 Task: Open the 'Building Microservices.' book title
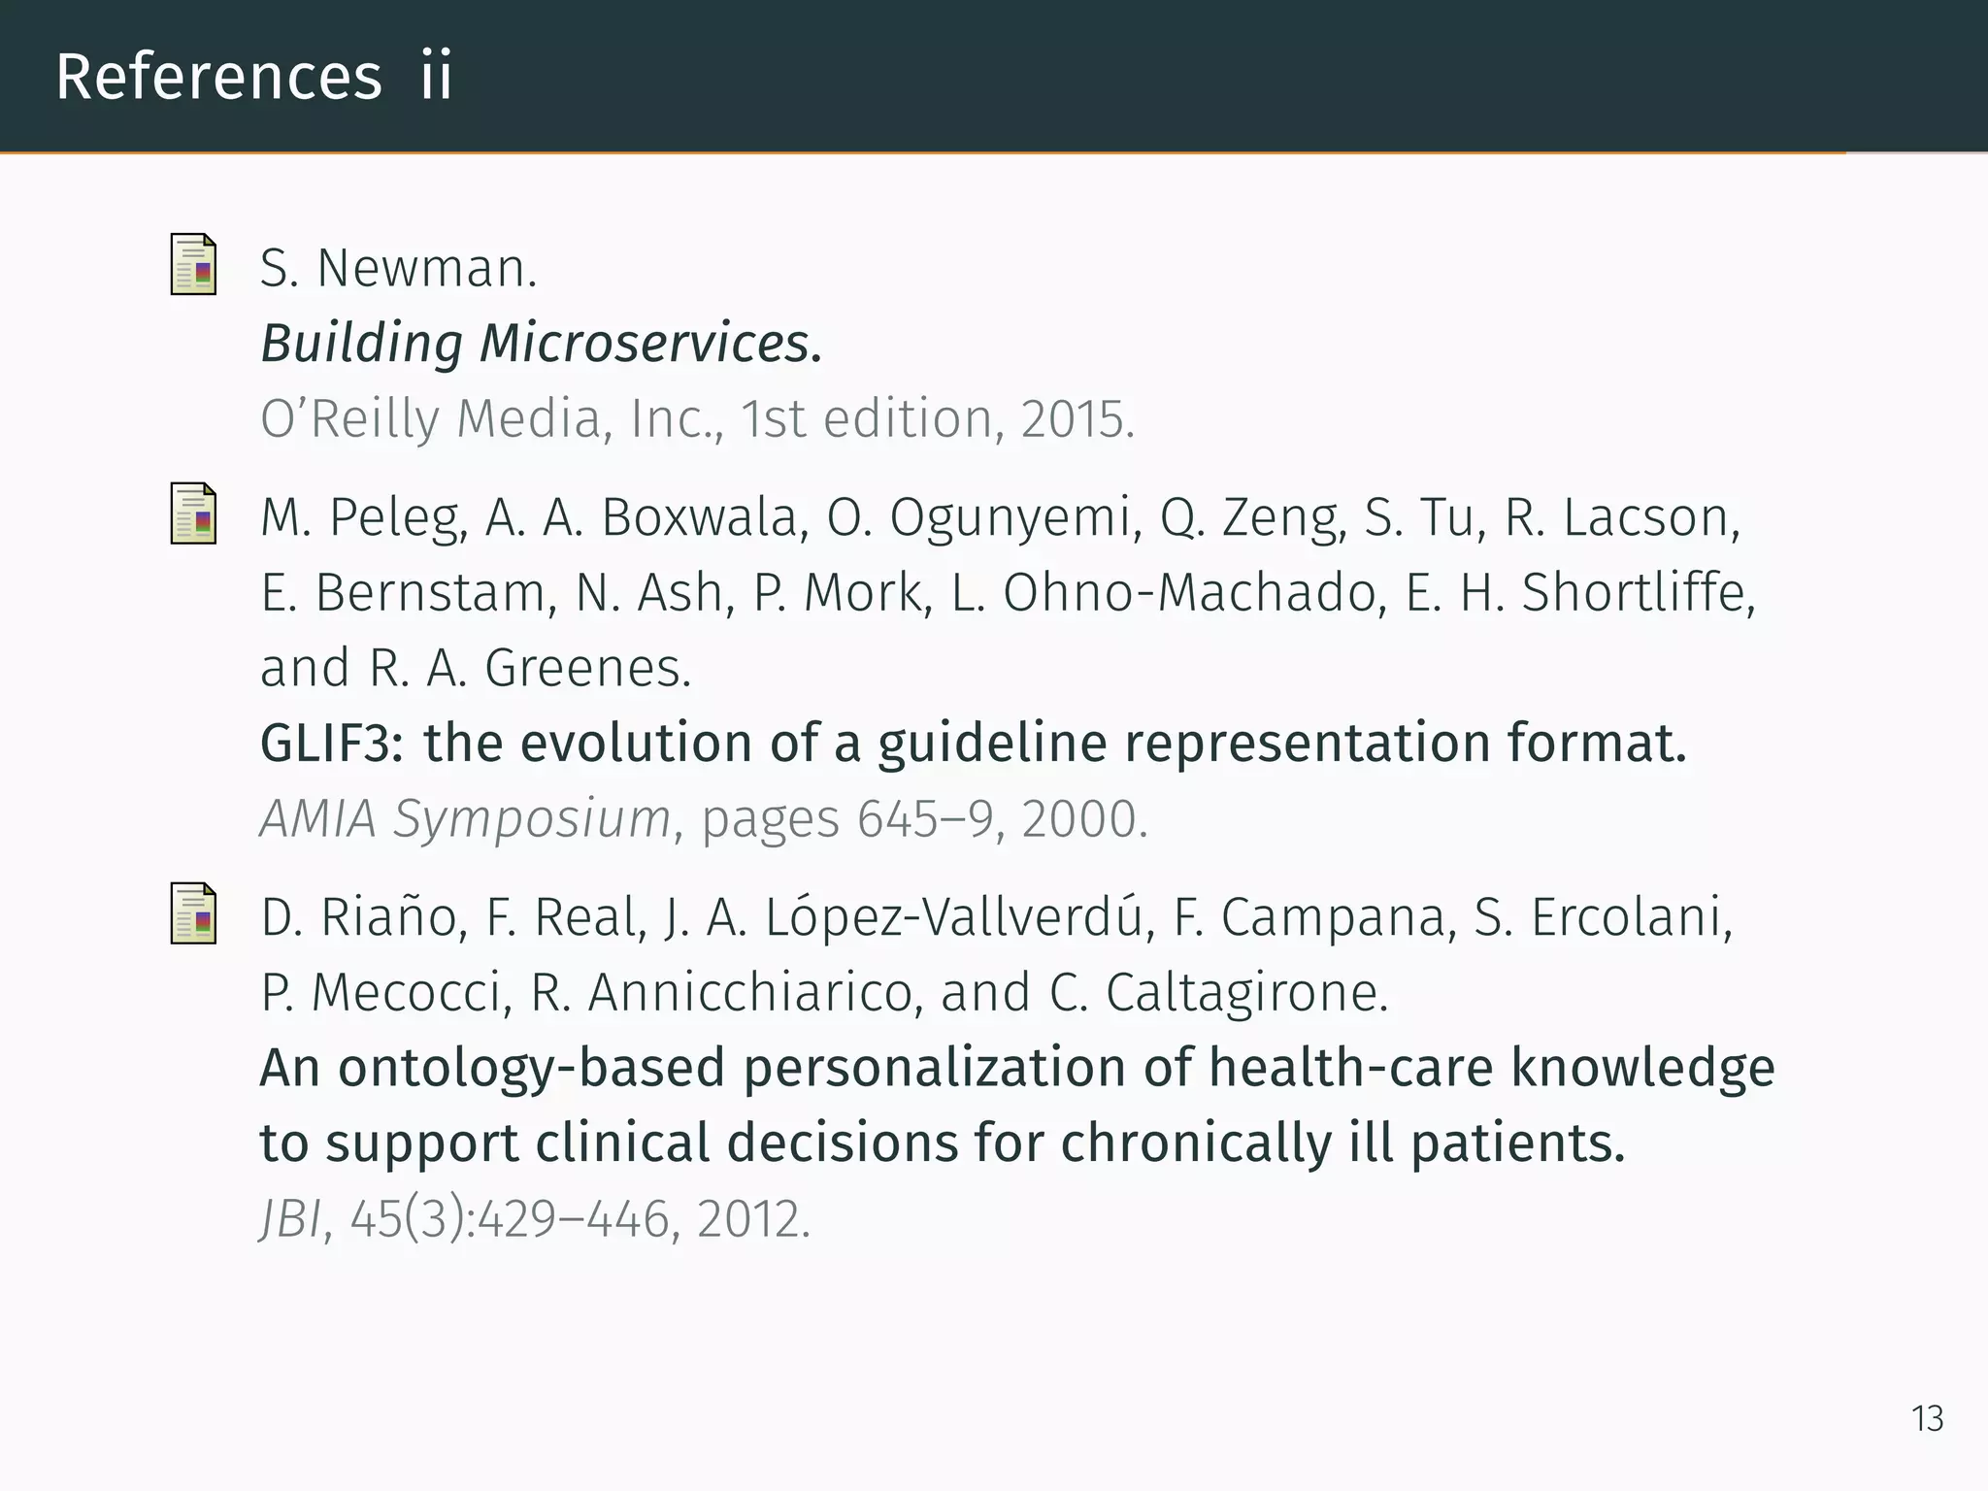click(x=541, y=343)
